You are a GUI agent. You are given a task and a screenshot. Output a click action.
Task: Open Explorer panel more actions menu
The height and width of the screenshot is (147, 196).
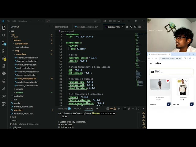[51, 27]
